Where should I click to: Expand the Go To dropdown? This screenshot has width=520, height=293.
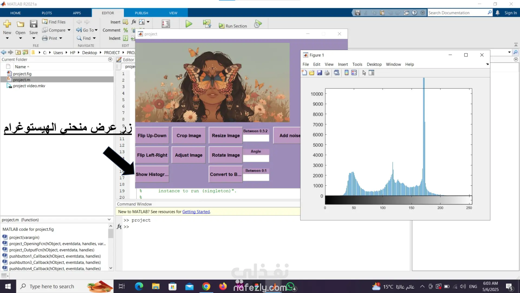(96, 30)
